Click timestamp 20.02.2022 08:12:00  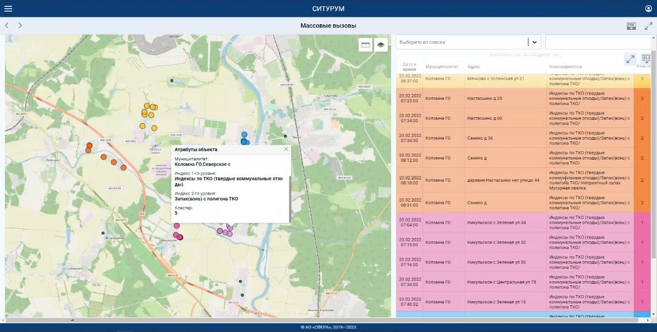tap(410, 158)
